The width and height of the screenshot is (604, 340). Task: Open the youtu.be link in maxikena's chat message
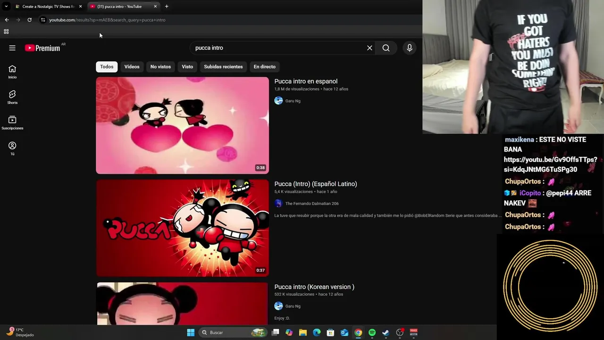point(550,164)
